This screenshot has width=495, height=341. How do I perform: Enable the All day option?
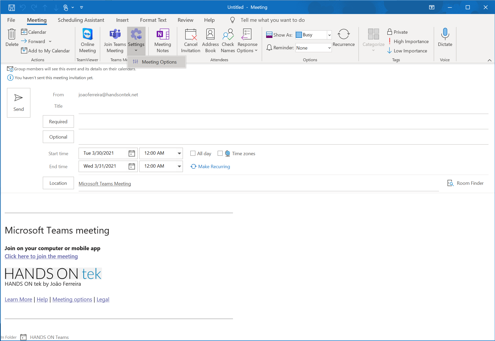point(192,153)
